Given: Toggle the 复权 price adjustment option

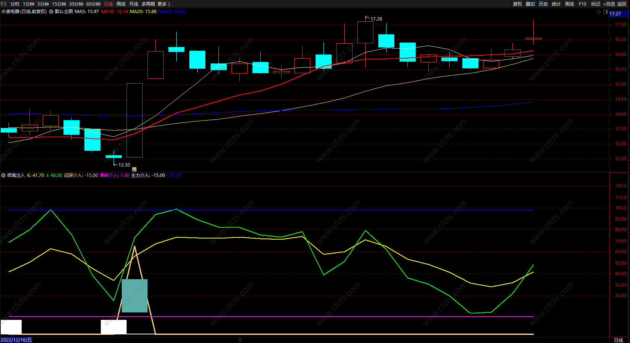Looking at the screenshot, I should [518, 4].
